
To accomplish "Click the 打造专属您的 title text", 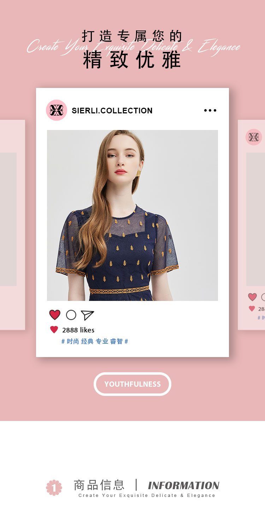I will 132,36.
